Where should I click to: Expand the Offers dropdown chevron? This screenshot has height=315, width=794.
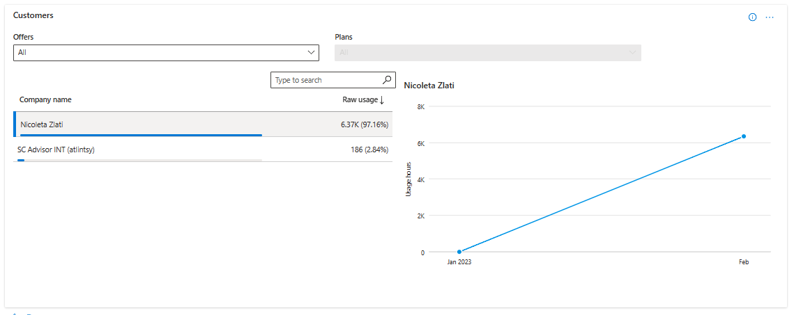tap(311, 53)
